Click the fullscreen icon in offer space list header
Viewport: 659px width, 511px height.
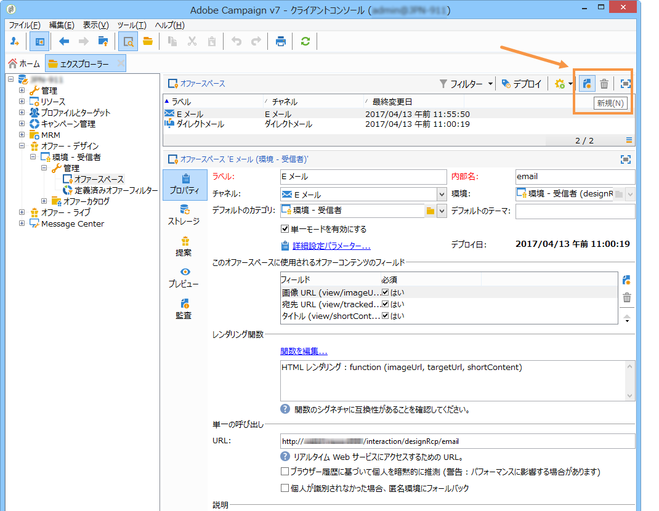point(625,84)
